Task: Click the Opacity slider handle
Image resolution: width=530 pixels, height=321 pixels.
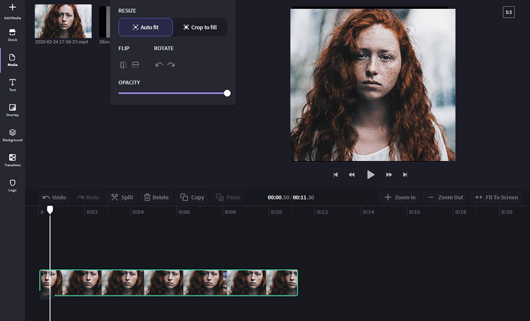Action: tap(227, 93)
